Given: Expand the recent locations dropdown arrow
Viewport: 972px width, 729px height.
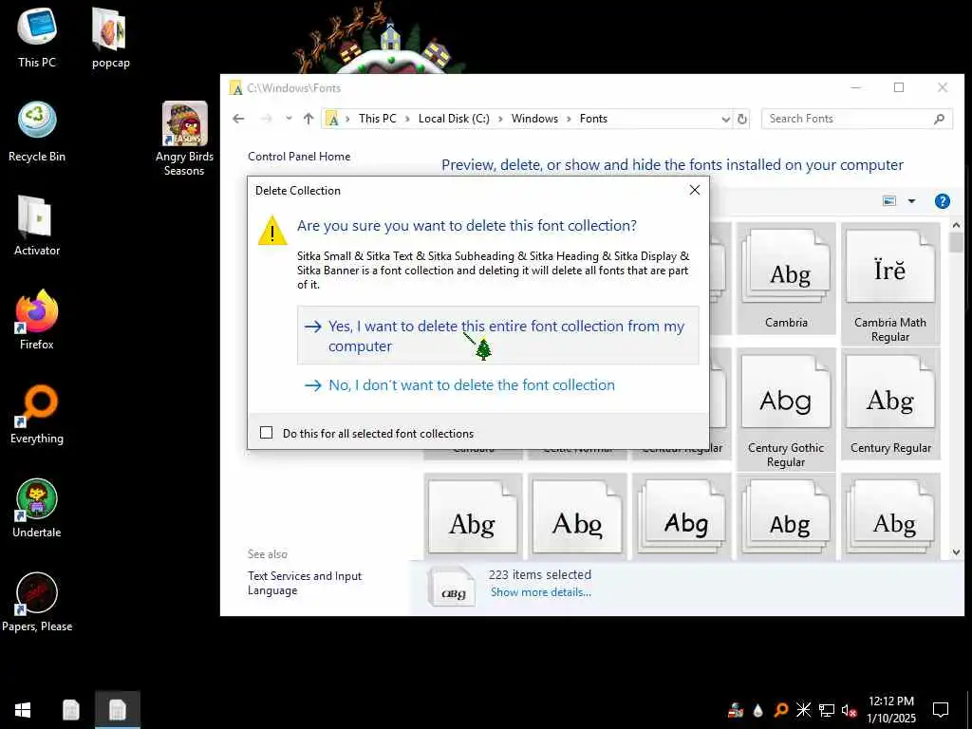Looking at the screenshot, I should pyautogui.click(x=289, y=119).
